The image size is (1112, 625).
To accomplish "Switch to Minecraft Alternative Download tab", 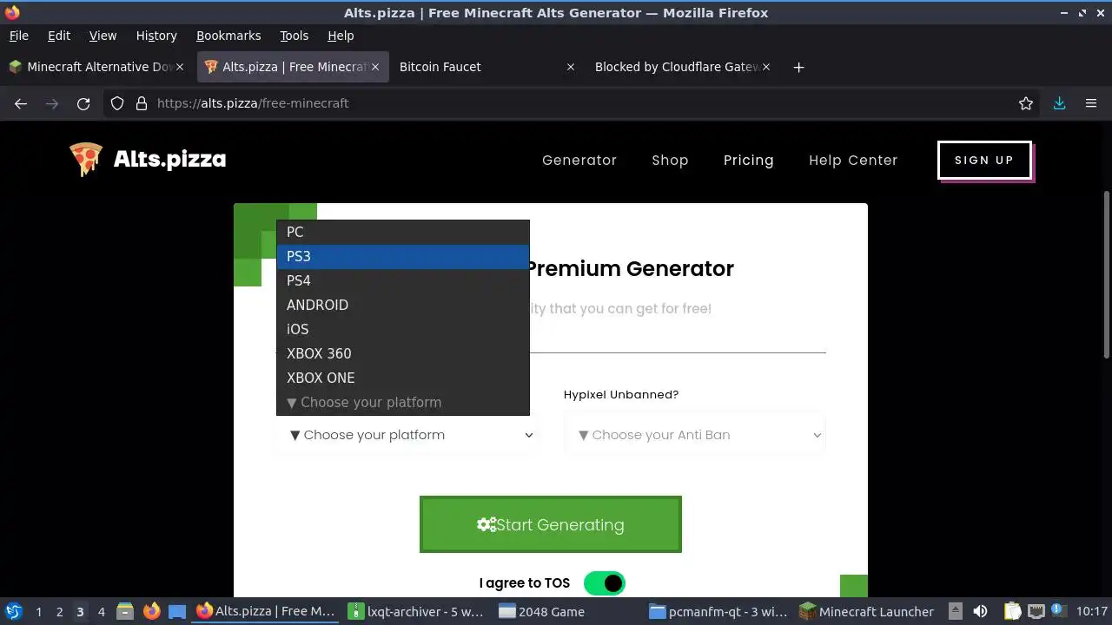I will click(x=97, y=67).
